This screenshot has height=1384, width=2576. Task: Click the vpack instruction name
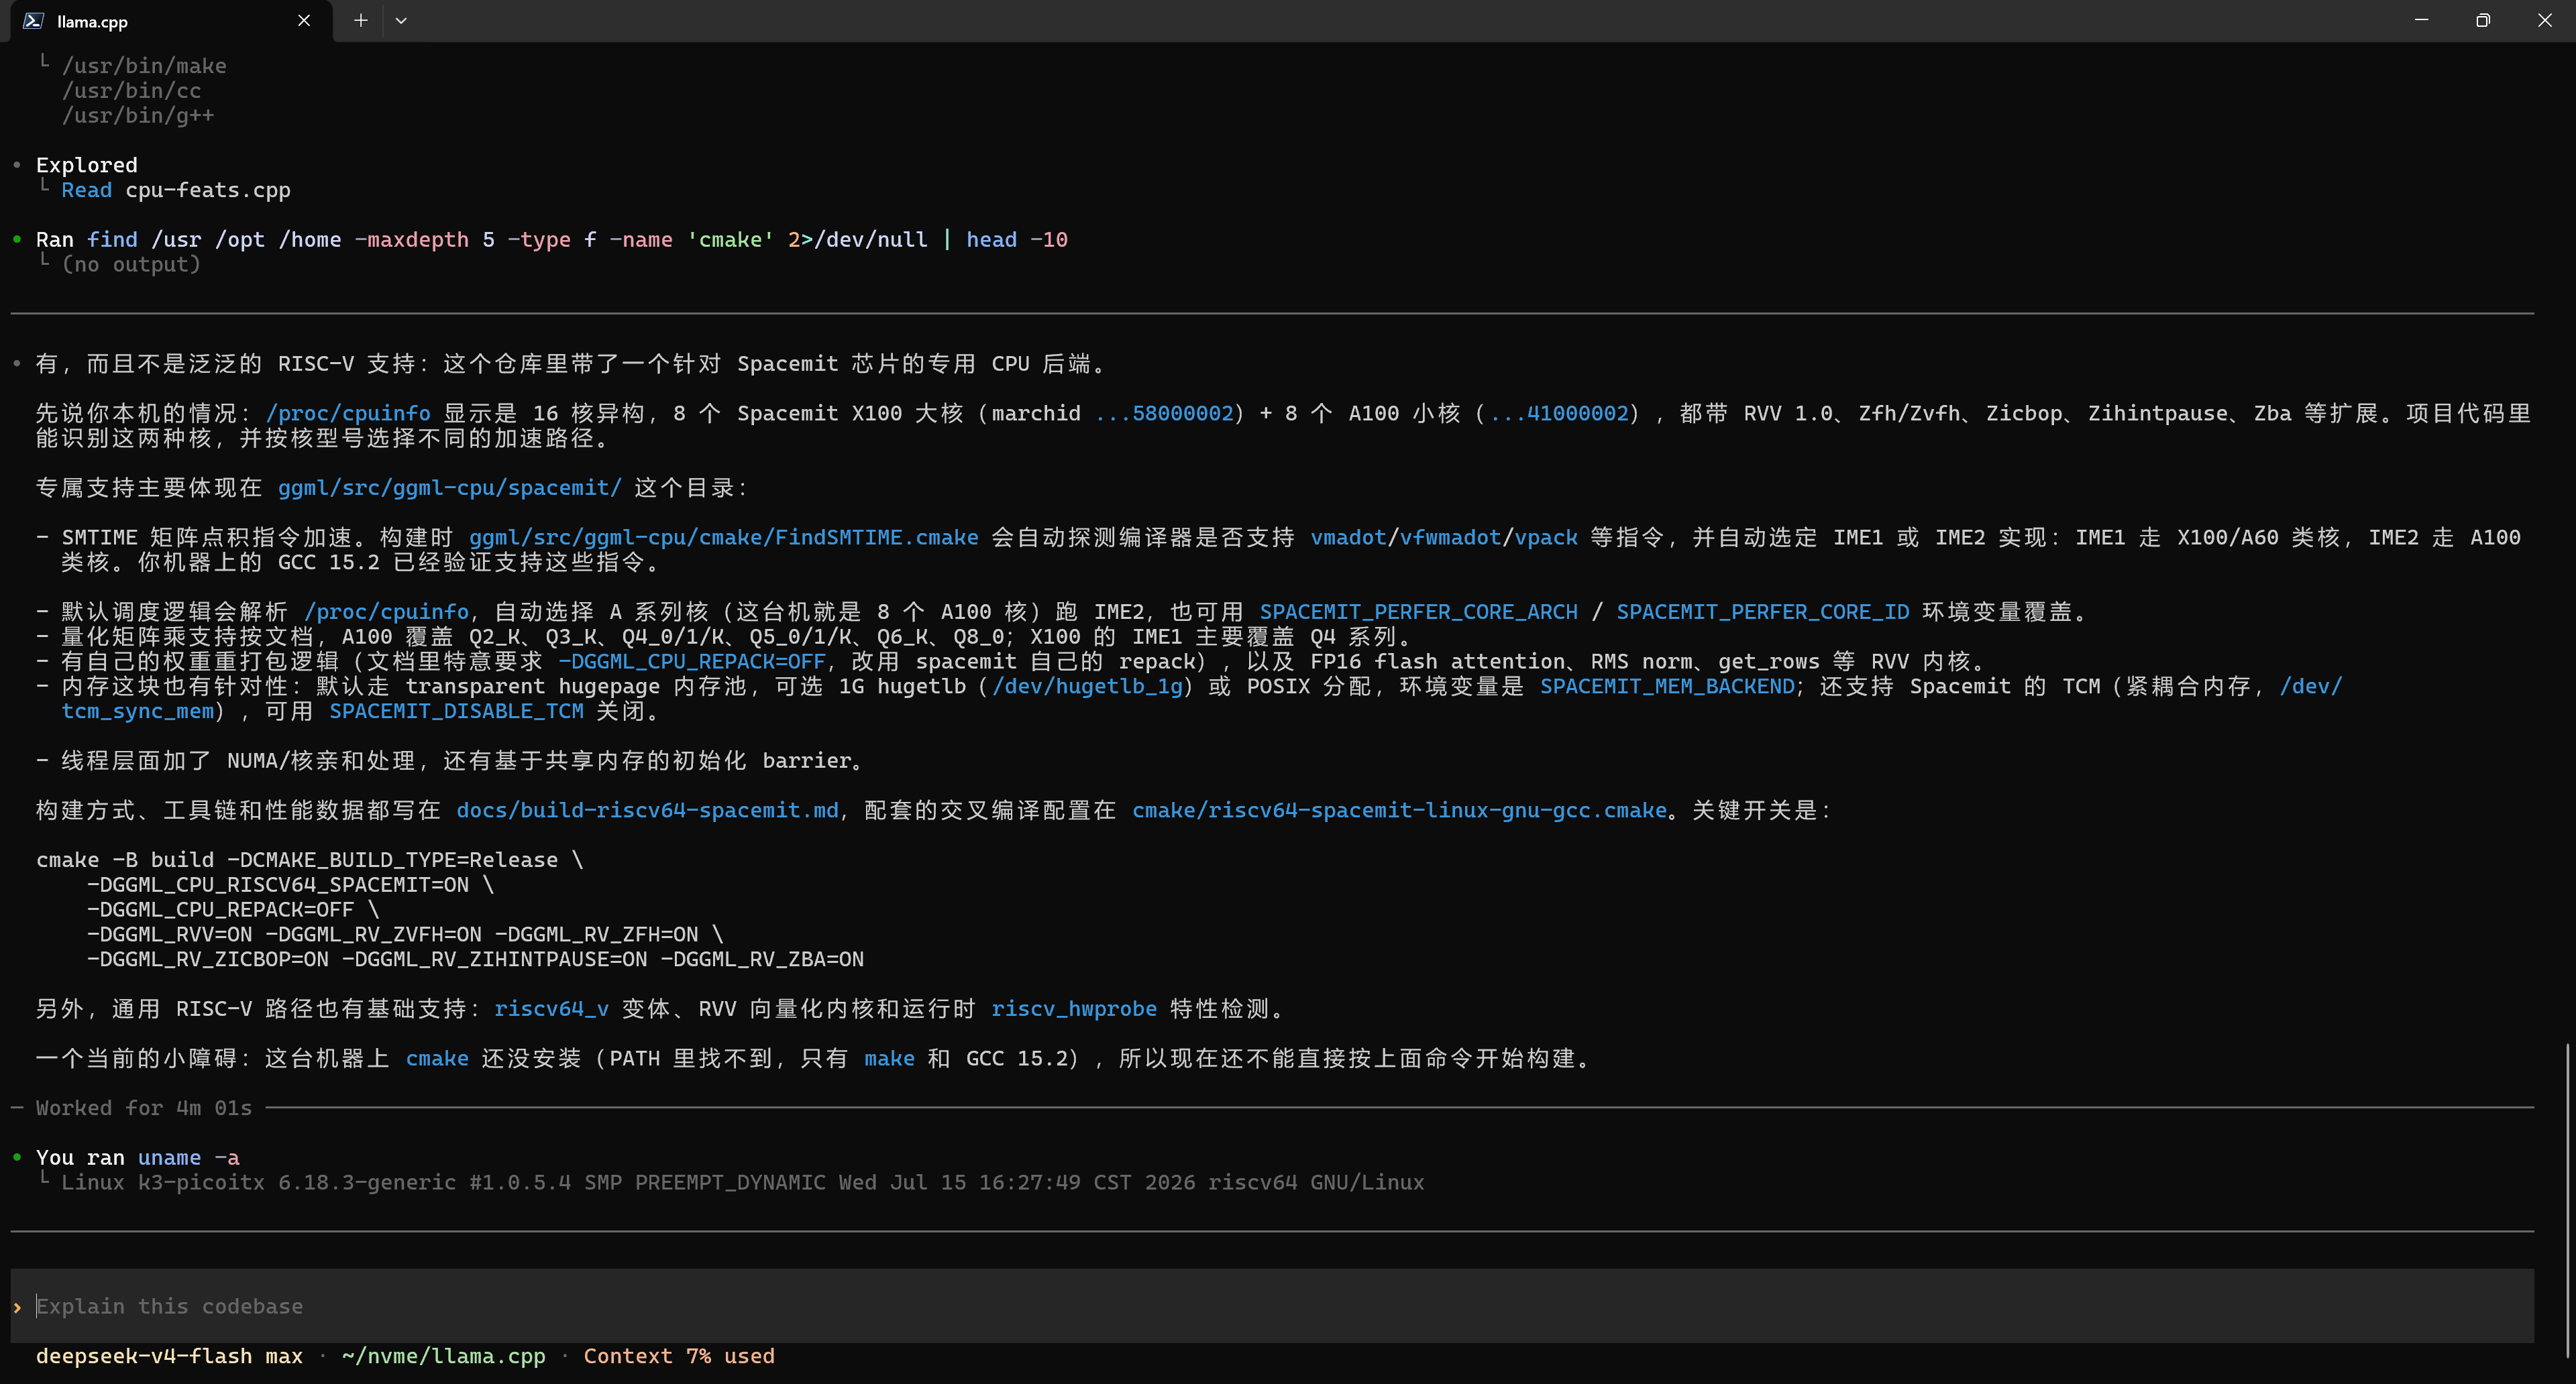1546,538
